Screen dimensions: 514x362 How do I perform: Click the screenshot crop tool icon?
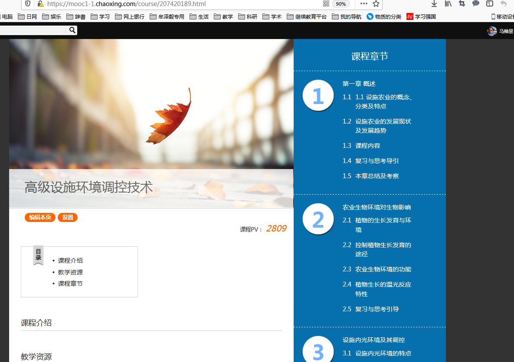click(x=462, y=4)
